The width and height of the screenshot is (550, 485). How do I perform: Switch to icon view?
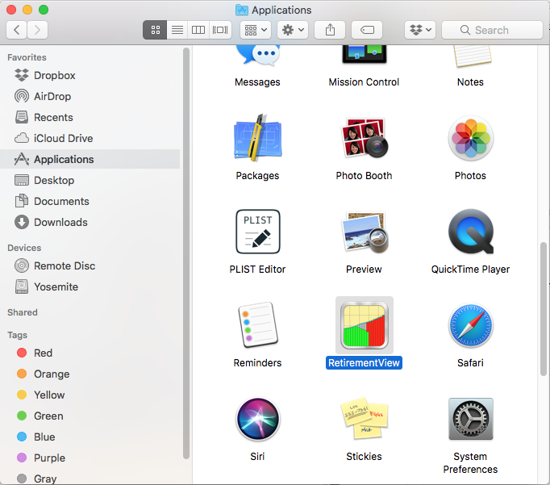pyautogui.click(x=155, y=30)
